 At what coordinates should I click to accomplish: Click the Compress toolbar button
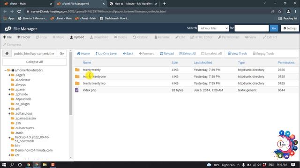[12, 45]
